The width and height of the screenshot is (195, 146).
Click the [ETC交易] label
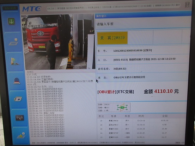coord(126,92)
